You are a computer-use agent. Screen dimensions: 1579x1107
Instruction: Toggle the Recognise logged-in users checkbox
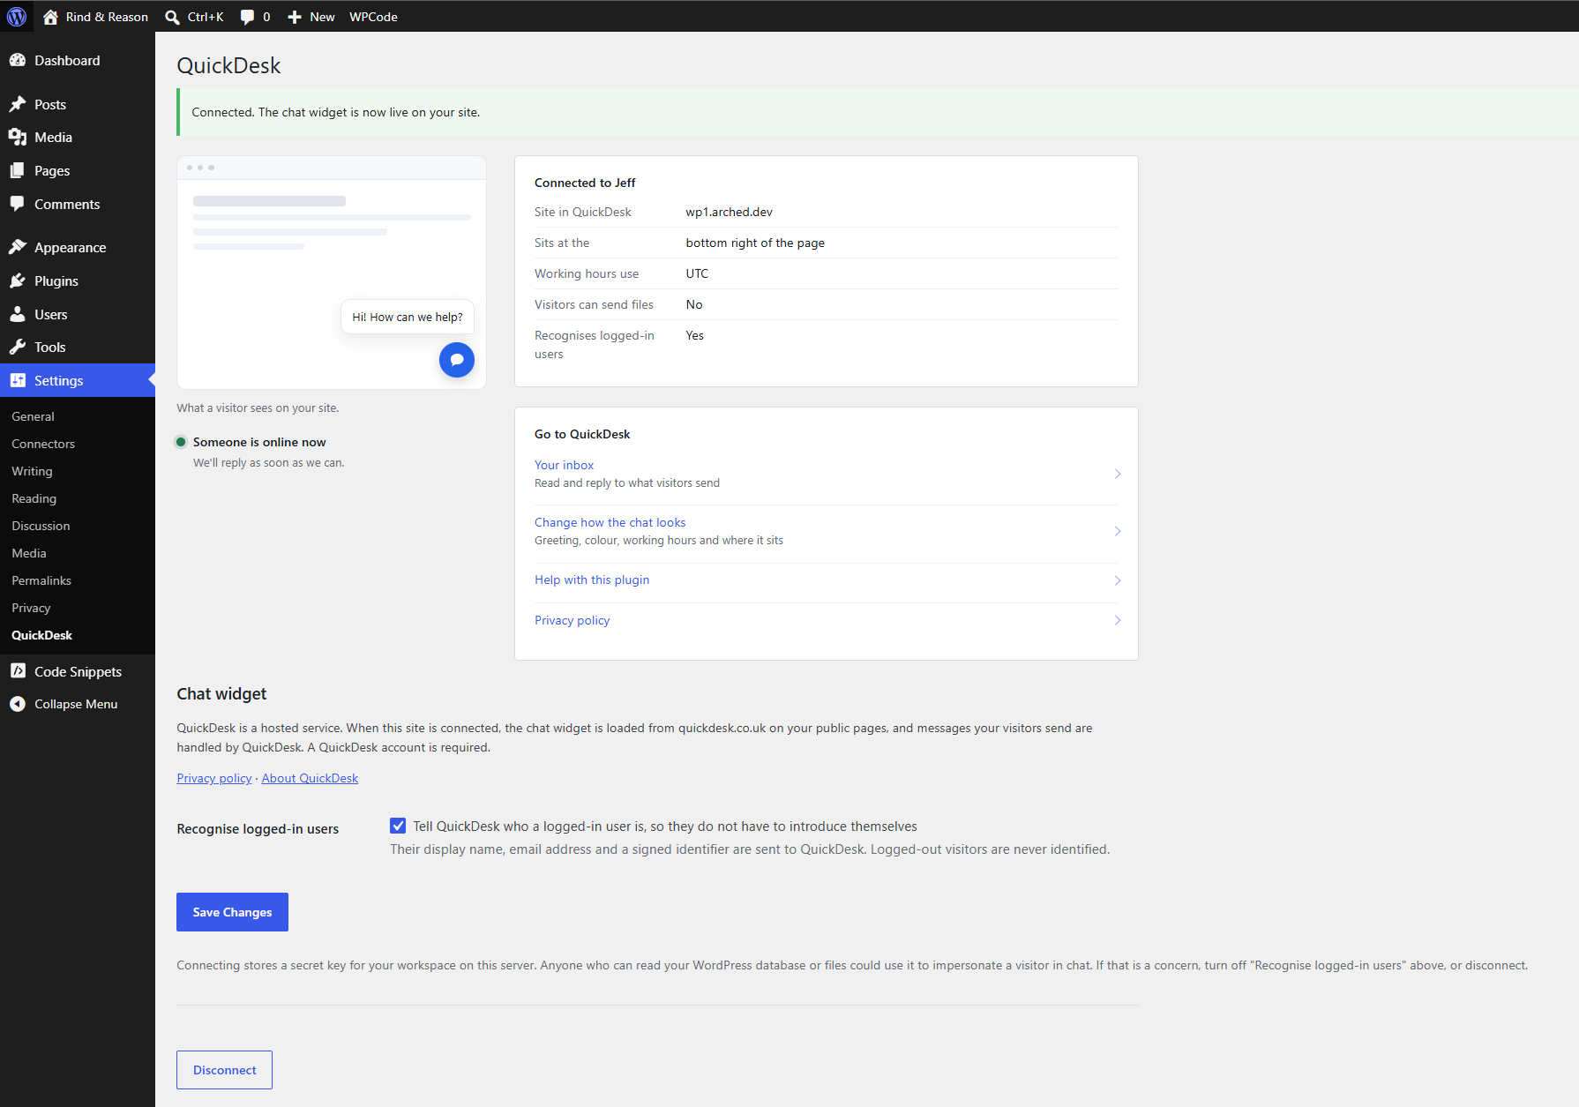tap(398, 826)
